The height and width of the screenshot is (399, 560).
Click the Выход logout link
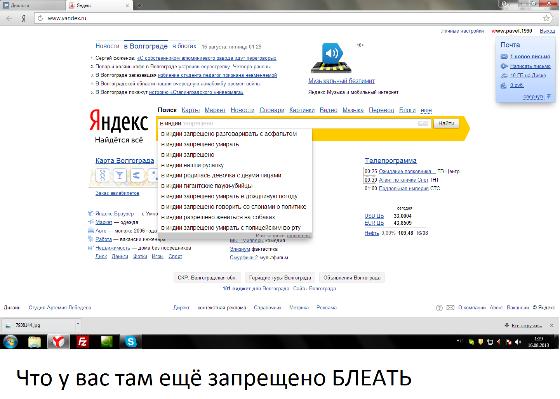pos(547,31)
